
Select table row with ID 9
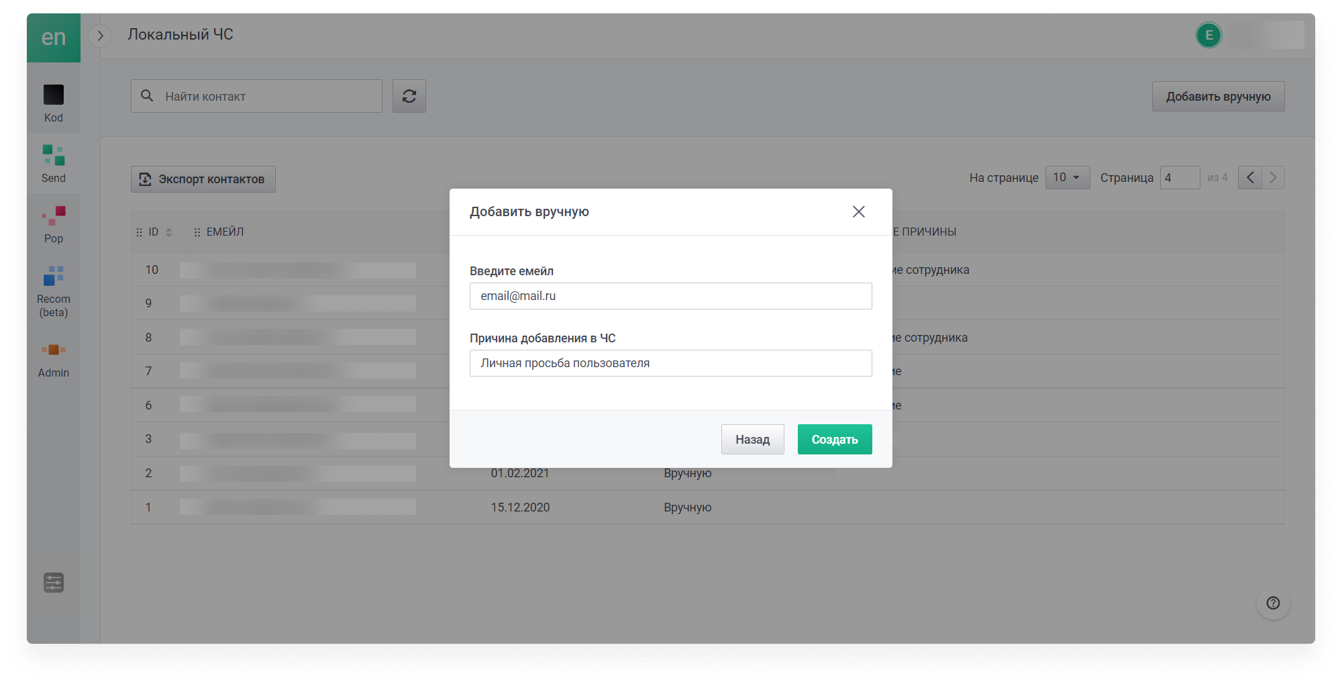[x=708, y=303]
